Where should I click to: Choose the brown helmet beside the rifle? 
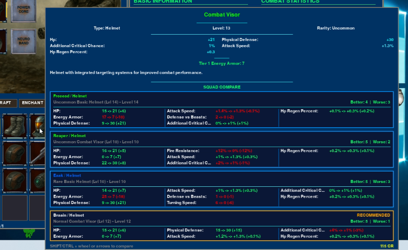[x=15, y=153]
